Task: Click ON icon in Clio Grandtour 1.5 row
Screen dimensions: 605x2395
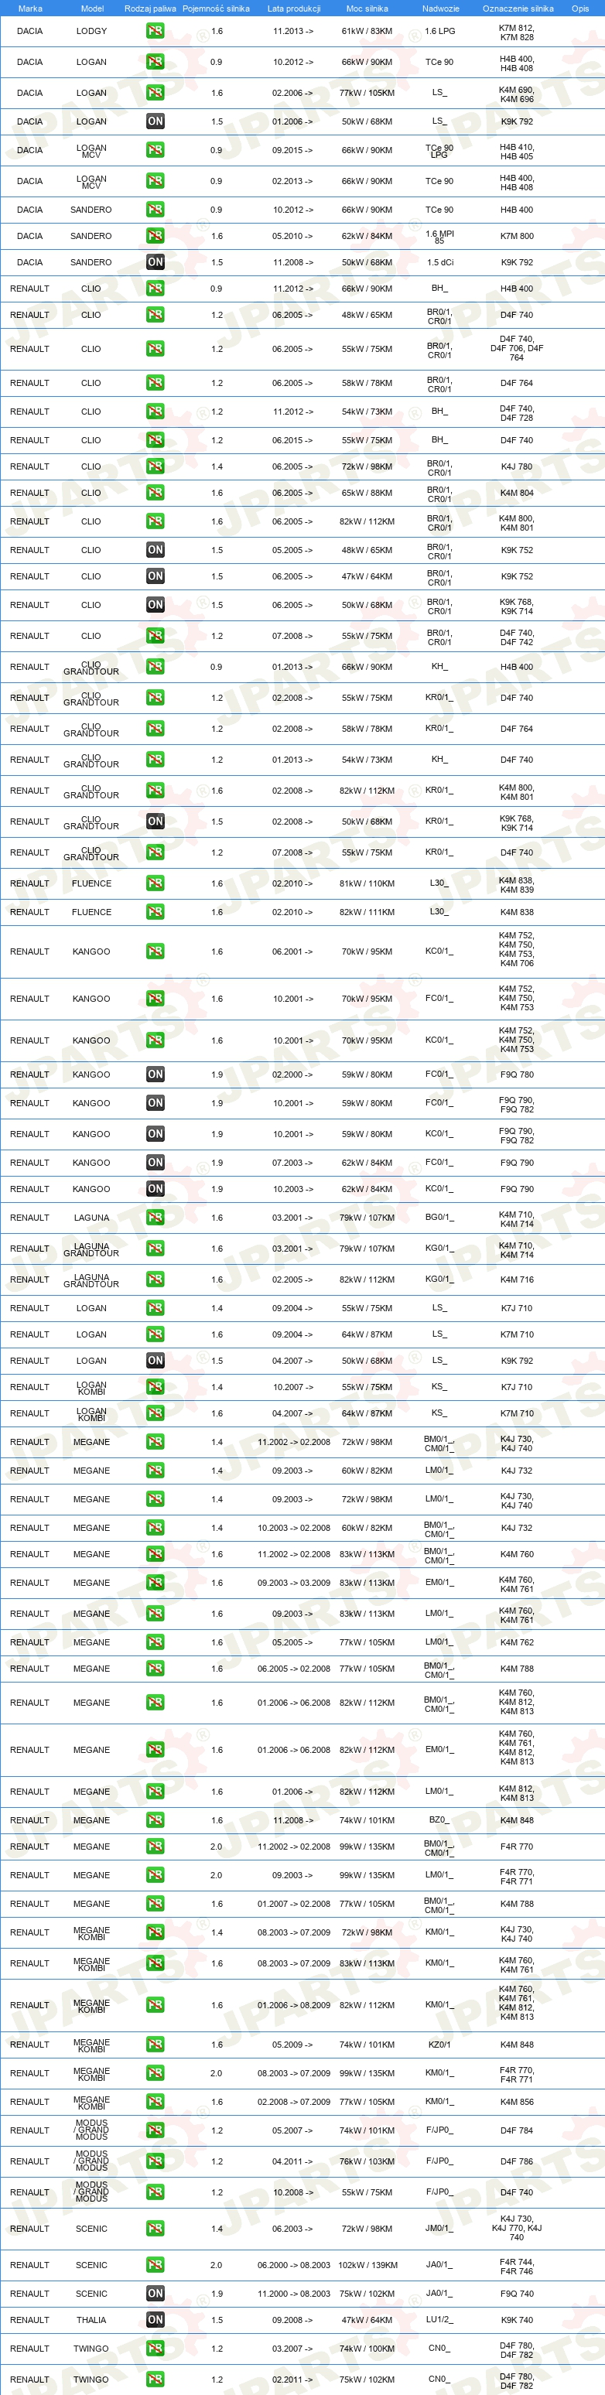Action: 156,821
